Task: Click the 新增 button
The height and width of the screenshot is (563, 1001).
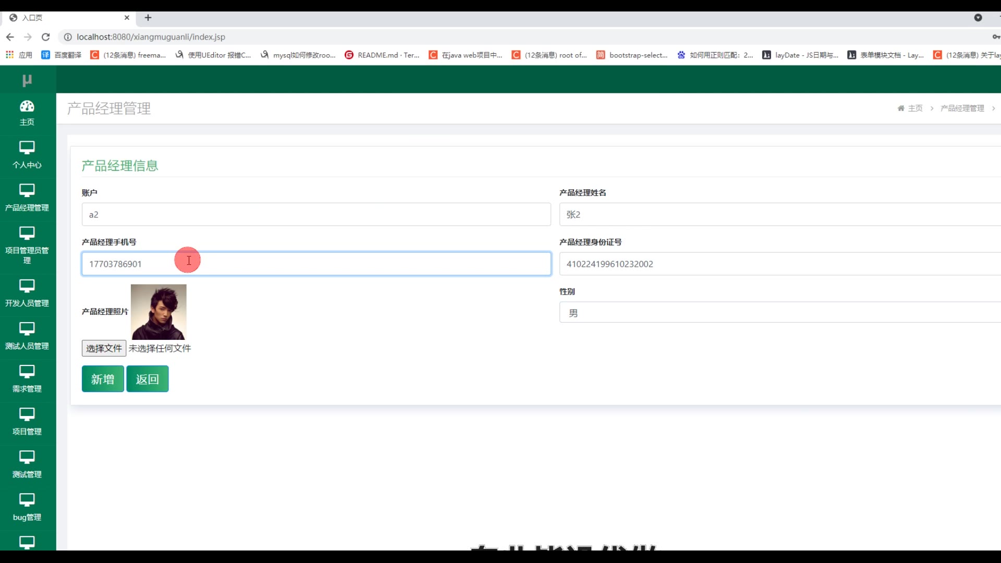Action: 103,379
